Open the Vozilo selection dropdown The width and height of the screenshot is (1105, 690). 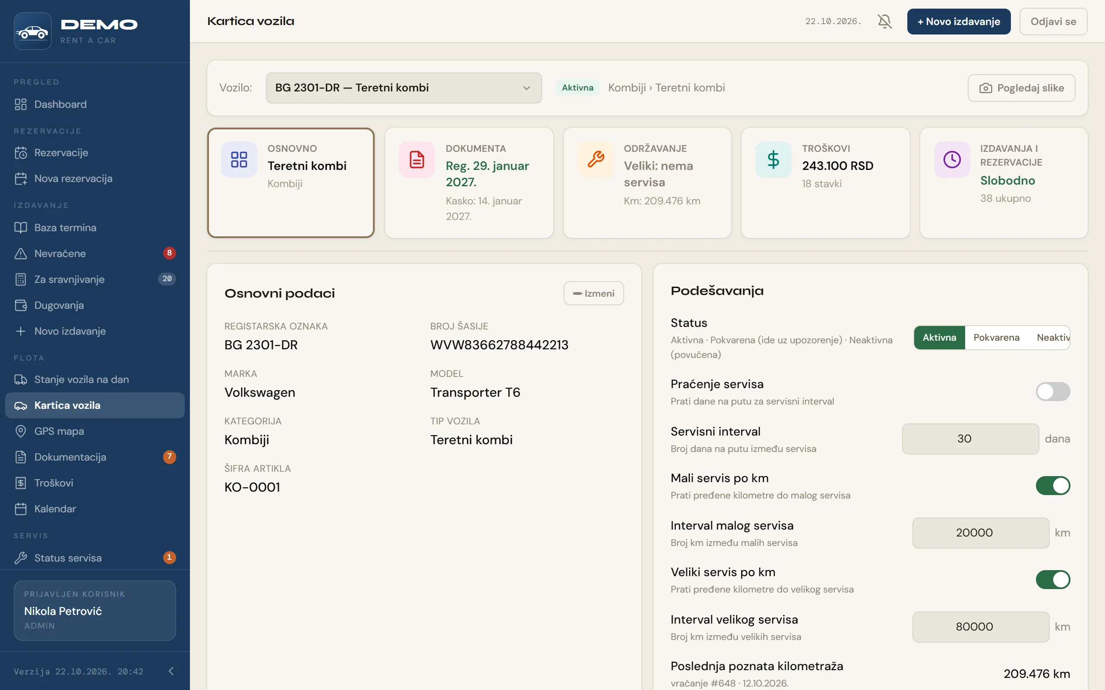point(404,88)
